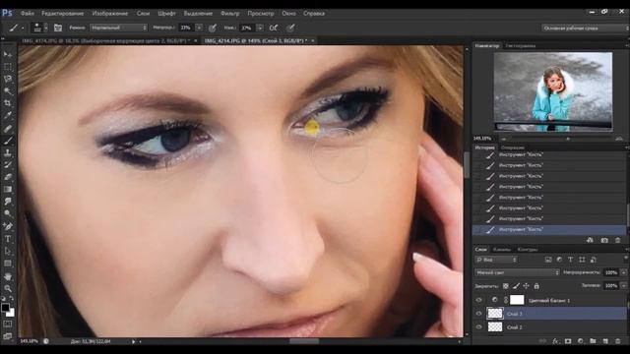Select the Eraser tool

[8, 177]
